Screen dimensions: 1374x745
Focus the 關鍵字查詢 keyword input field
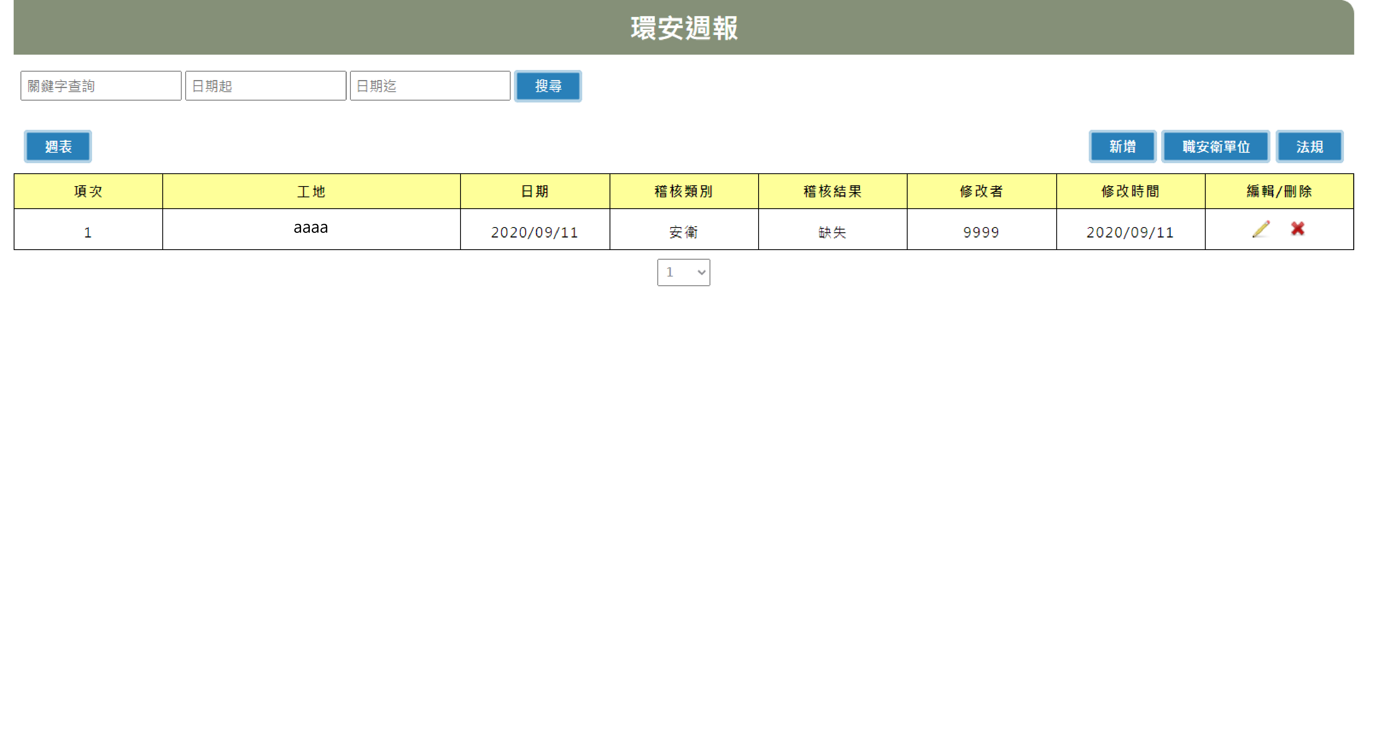coord(101,86)
